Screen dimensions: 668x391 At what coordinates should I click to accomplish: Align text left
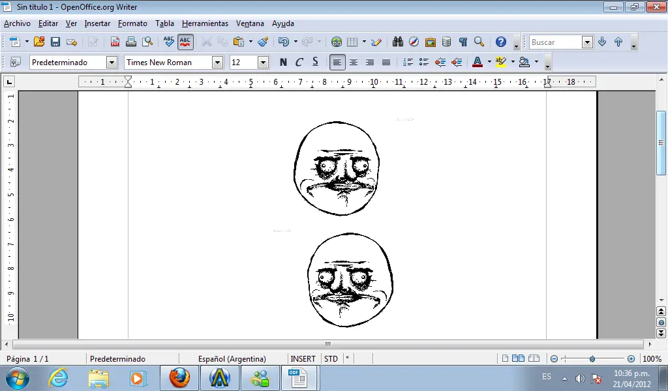pos(337,62)
